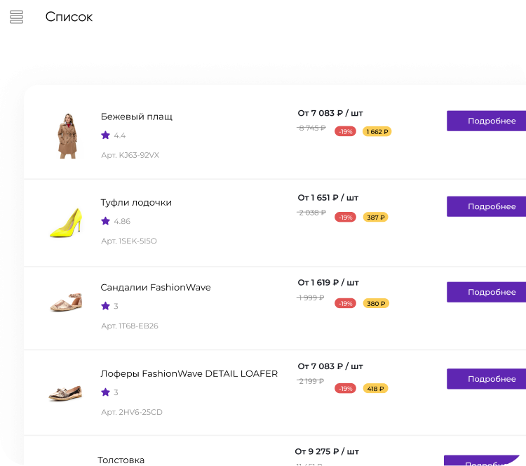The width and height of the screenshot is (526, 466).
Task: Click the star icon next to 4.86 rating
Action: tap(106, 221)
